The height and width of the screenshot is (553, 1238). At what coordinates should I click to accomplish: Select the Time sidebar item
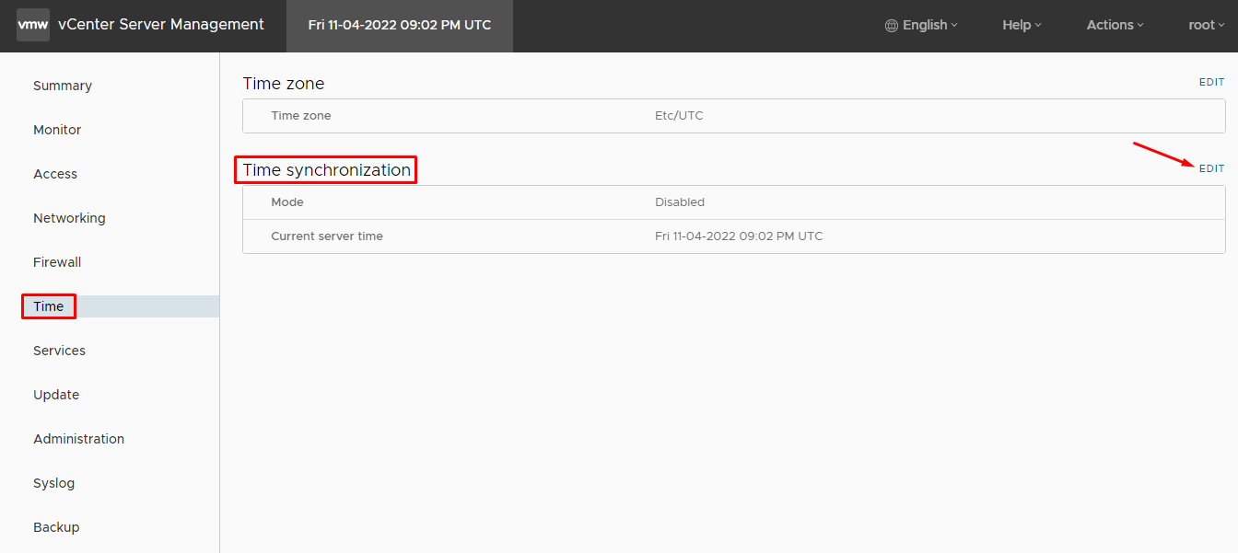[x=49, y=306]
